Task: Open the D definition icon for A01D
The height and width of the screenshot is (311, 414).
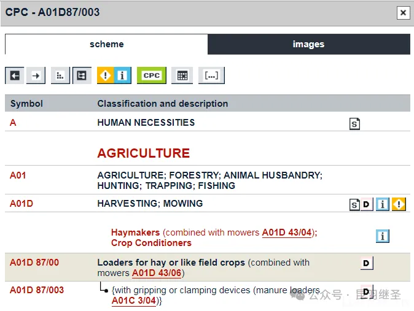Action: [367, 204]
